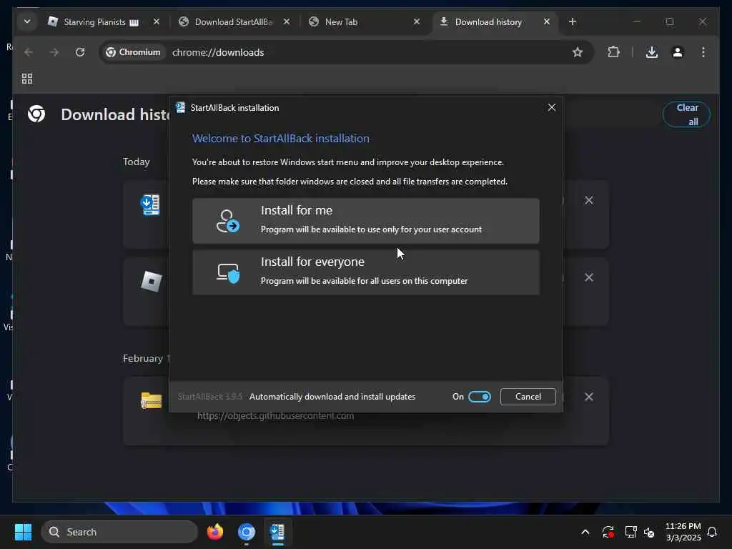Click the Install for everyone shield icon

coord(228,272)
